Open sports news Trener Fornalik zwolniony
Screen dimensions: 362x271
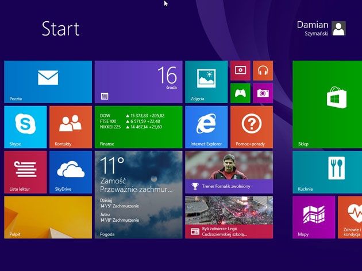point(229,172)
